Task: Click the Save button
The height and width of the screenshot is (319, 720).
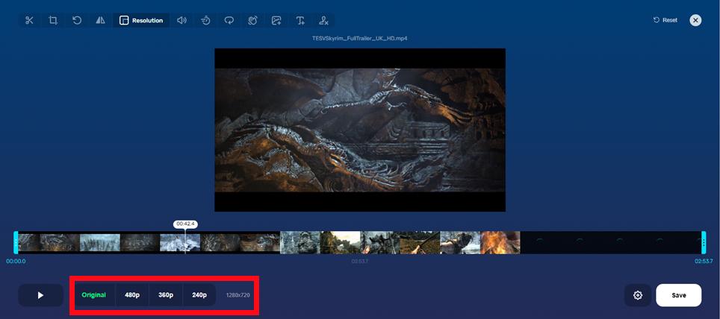Action: tap(678, 295)
